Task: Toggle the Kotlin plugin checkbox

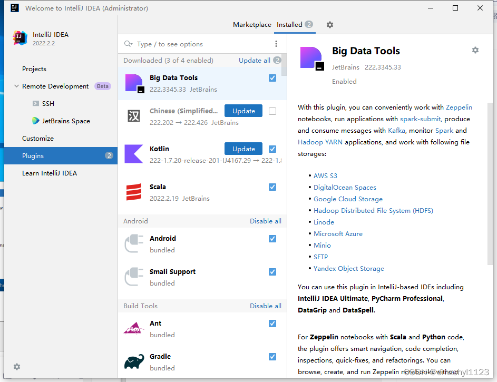Action: 272,149
